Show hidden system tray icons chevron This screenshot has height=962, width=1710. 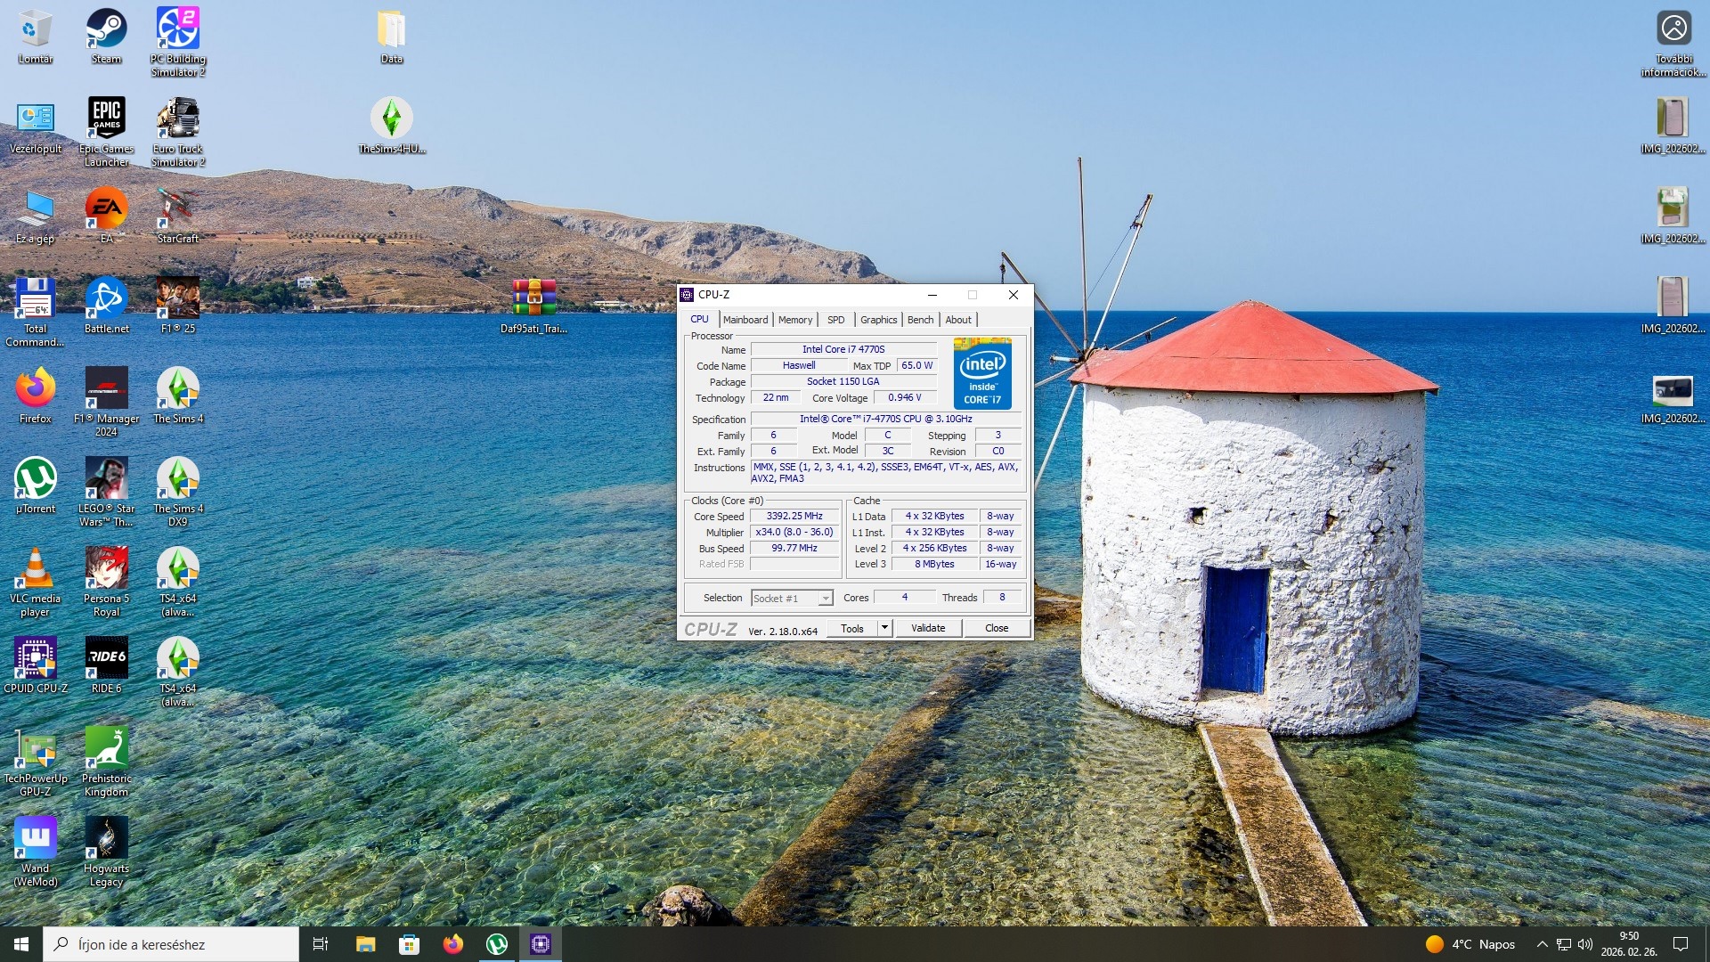(x=1542, y=944)
